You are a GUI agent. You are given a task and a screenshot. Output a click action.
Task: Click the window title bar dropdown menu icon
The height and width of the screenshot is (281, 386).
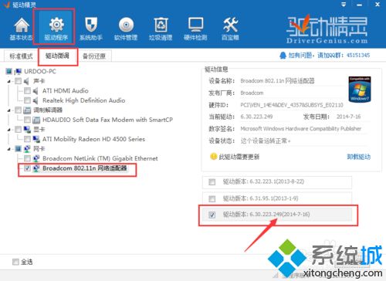pyautogui.click(x=344, y=5)
